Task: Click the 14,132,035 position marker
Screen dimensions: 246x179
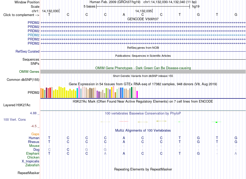Action: click(x=143, y=11)
